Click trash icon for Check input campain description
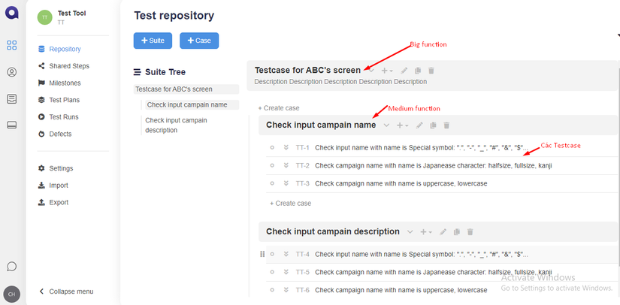The height and width of the screenshot is (305, 620). point(470,232)
